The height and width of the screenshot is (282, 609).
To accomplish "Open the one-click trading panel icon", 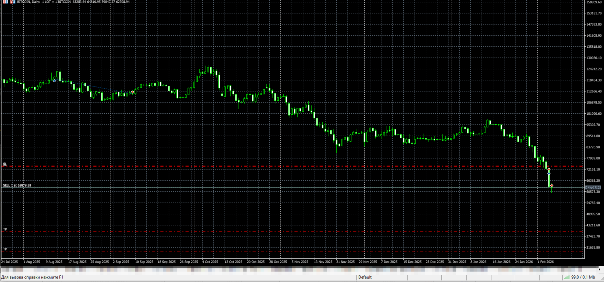I will [x=13, y=2].
